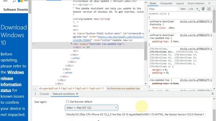Open the hamburger menu on Microsoft page

[5, 1]
